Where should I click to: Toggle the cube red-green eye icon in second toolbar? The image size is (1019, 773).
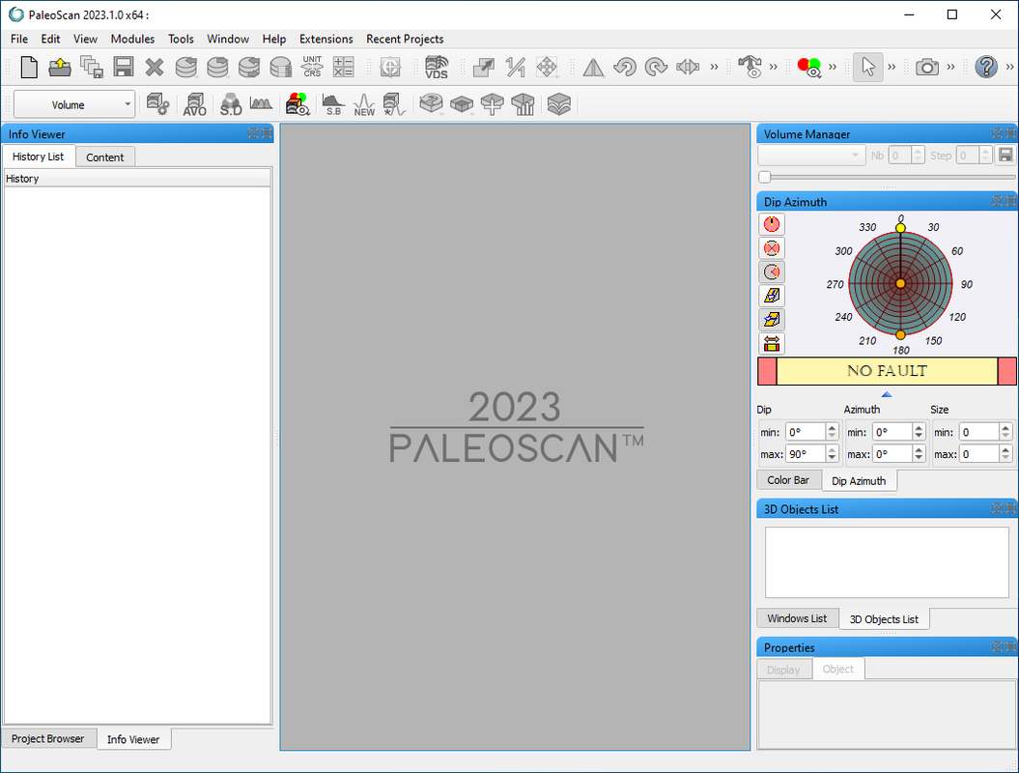[297, 104]
